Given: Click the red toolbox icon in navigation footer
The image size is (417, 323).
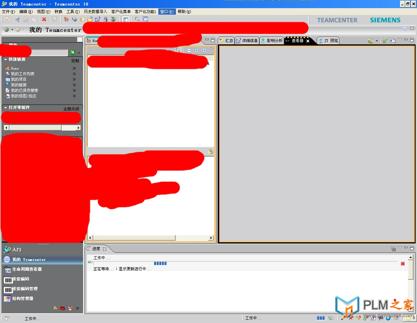Looking at the screenshot, I should (62, 308).
